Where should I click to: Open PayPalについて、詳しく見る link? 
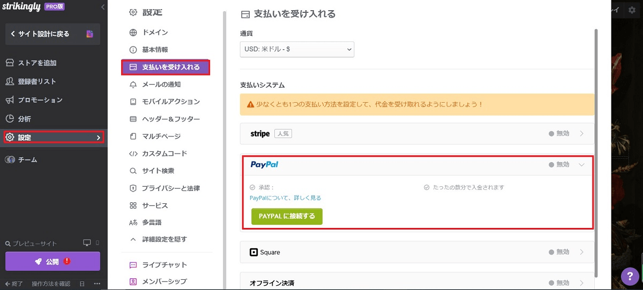pyautogui.click(x=286, y=198)
